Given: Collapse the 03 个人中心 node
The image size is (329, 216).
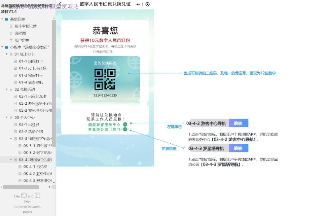Looking at the screenshot, I should (x=7, y=117).
